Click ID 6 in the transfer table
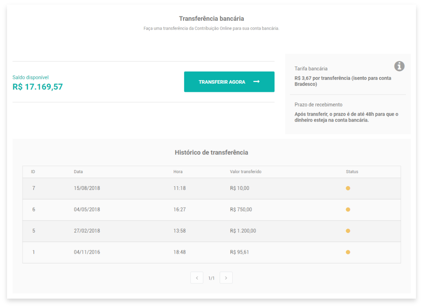 [34, 210]
